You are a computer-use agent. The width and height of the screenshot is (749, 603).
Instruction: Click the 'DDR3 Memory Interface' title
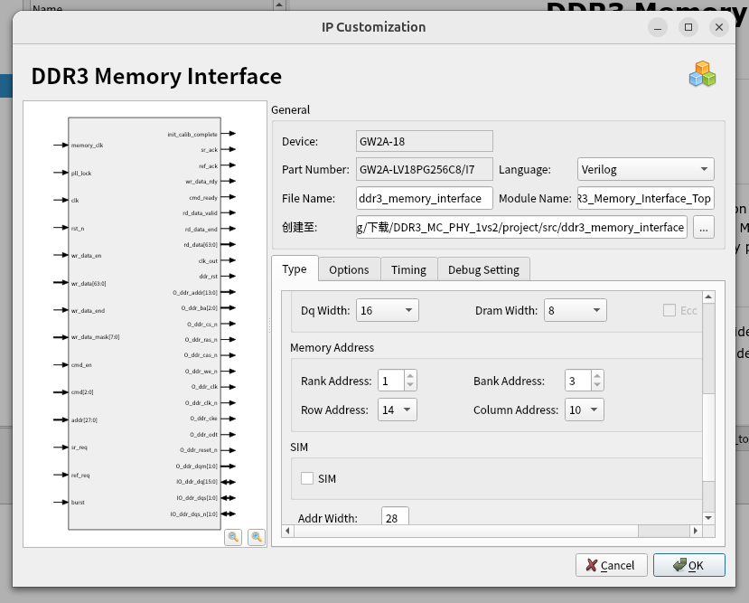156,76
